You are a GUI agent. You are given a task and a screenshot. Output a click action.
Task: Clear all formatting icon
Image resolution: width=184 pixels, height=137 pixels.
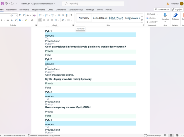(x=34, y=15)
